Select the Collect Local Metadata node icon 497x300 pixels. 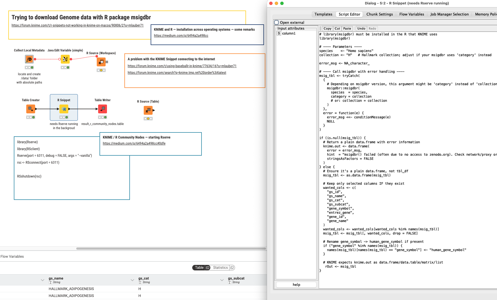tap(29, 59)
